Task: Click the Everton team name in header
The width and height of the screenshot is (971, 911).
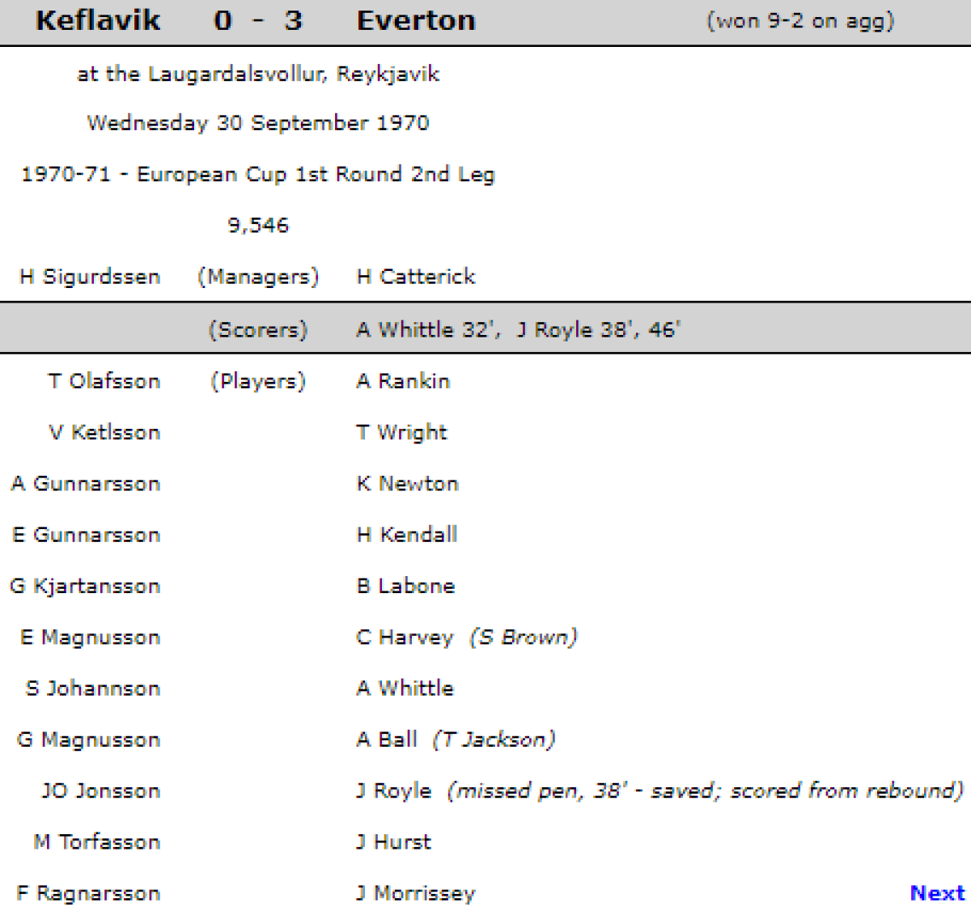Action: (416, 21)
